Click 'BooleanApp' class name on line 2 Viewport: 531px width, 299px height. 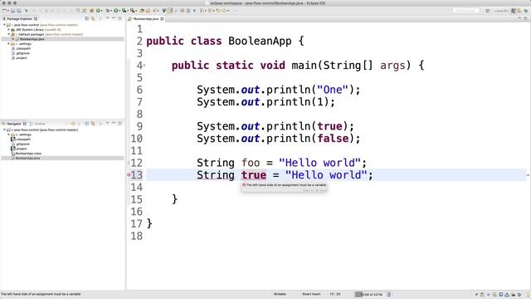coord(260,41)
